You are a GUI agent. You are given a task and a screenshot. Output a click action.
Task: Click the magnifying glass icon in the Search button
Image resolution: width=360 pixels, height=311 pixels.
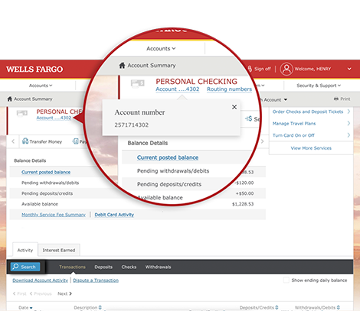[15, 267]
